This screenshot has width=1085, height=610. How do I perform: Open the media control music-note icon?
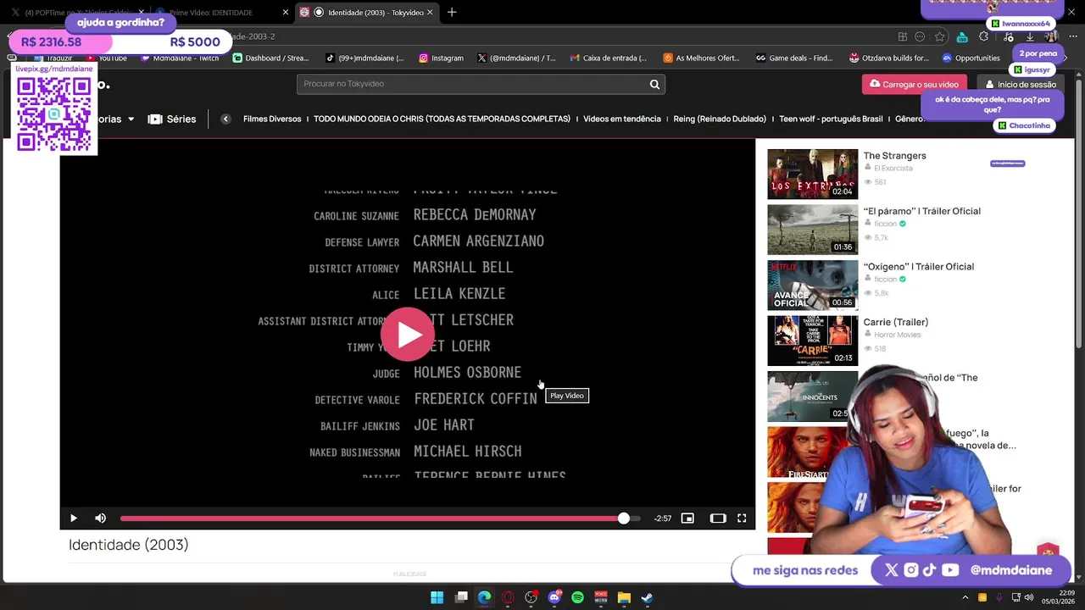(x=1007, y=36)
